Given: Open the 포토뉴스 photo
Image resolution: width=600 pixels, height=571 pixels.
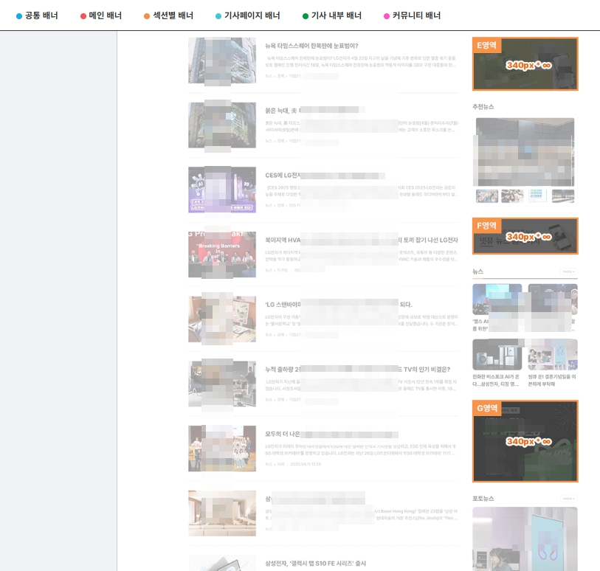Looking at the screenshot, I should click(x=525, y=539).
